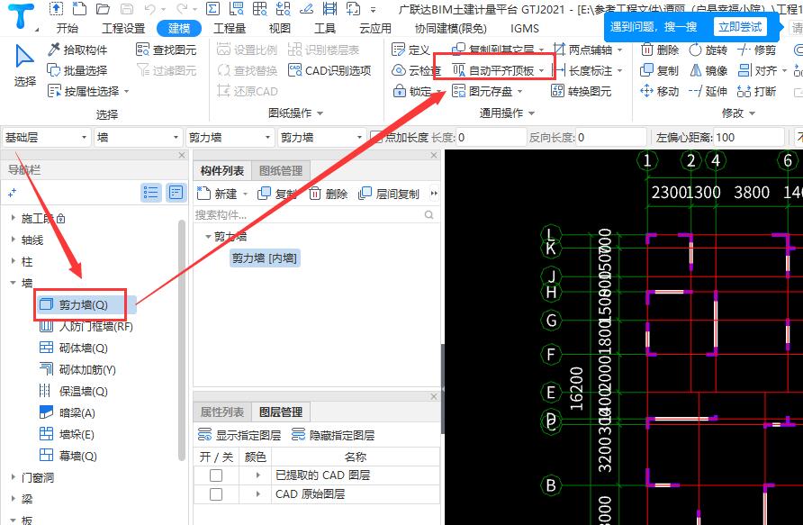Expand 已提取的 CAD 图层 row arrow

[257, 475]
